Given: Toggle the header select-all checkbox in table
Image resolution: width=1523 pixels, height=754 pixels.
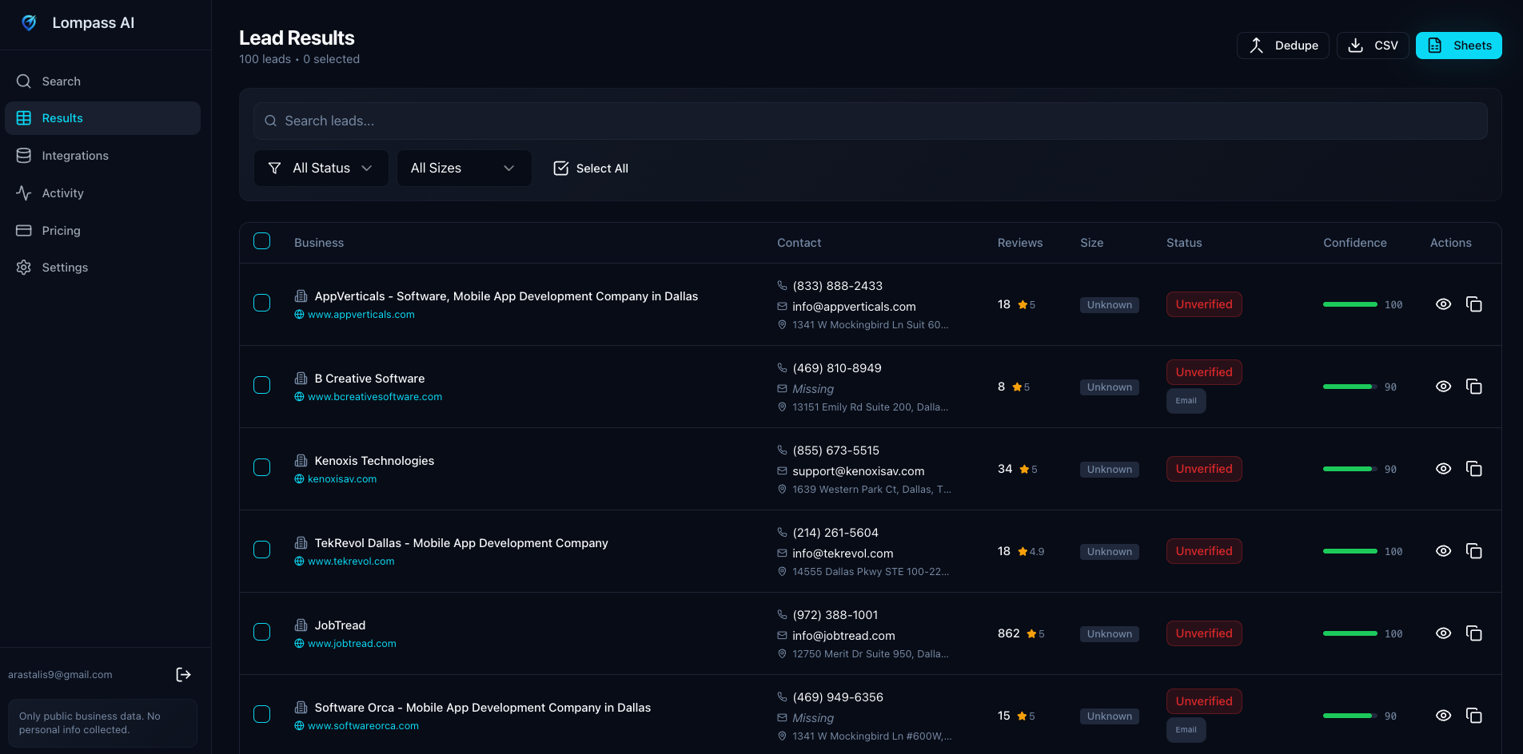Looking at the screenshot, I should 261,241.
